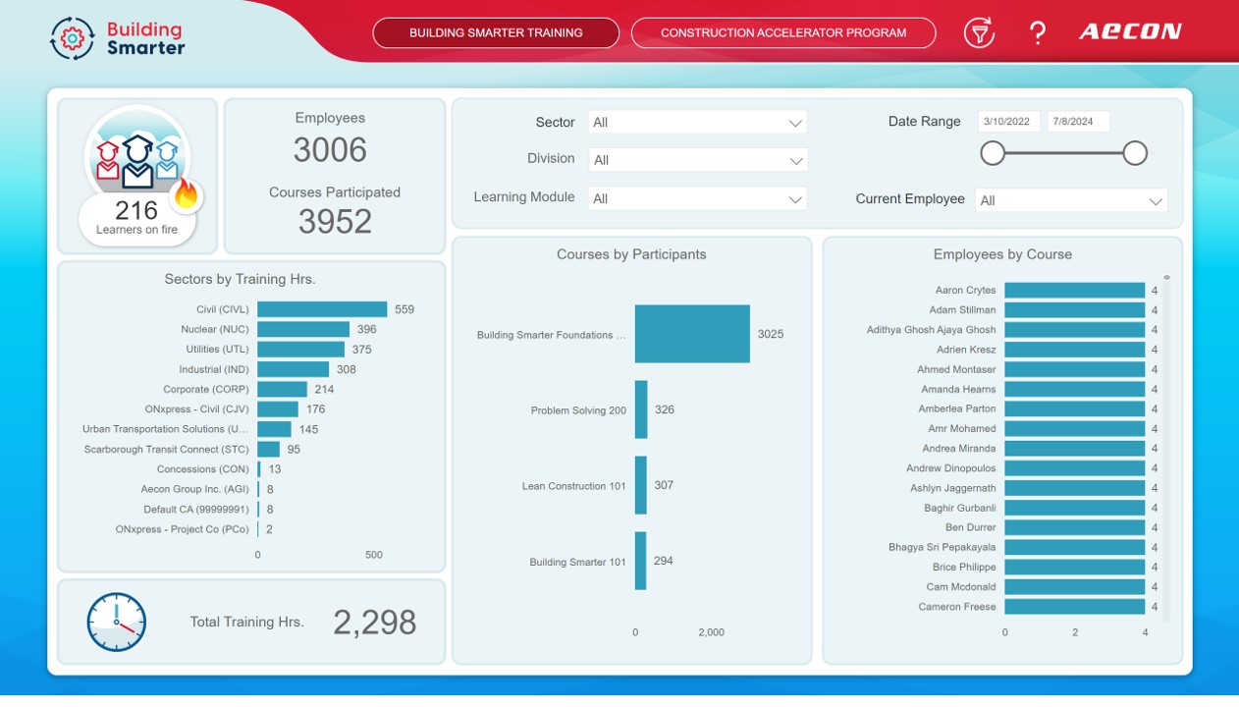Click the ONxpress - Project Co (PCo) label
The height and width of the screenshot is (707, 1239).
pos(183,529)
